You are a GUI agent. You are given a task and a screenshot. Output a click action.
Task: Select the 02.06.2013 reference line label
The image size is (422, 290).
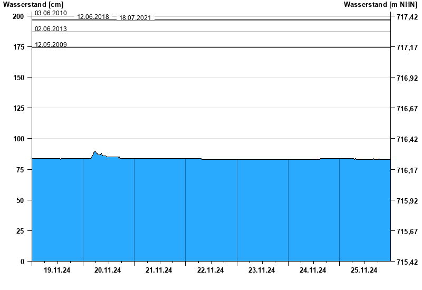click(x=51, y=28)
